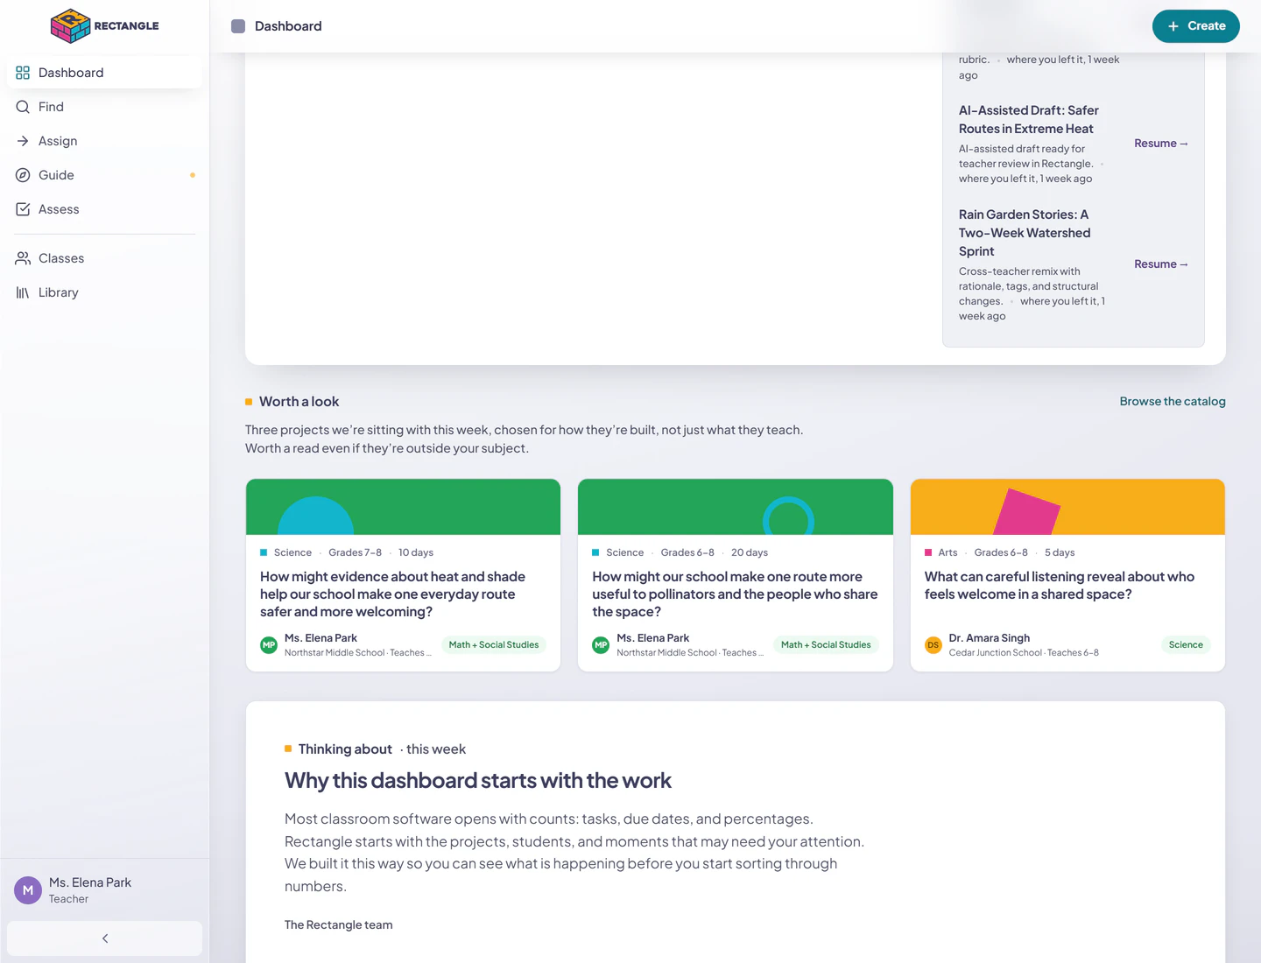
Task: Open the heat and shade project card thumbnail
Action: point(403,507)
